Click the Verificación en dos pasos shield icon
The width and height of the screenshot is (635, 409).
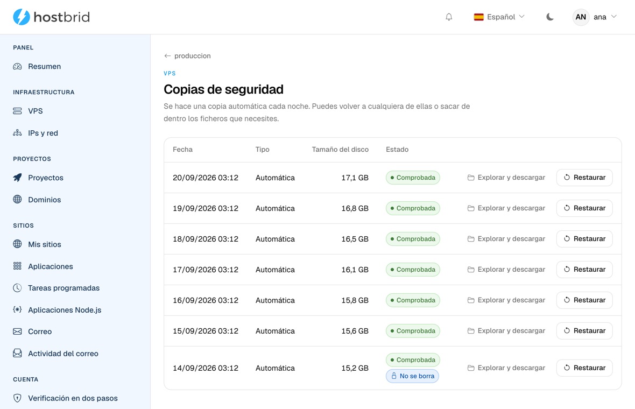17,398
